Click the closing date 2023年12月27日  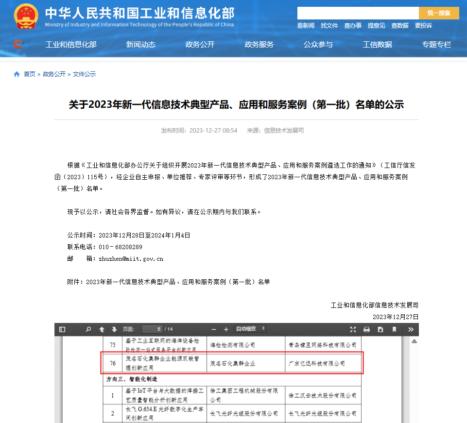(x=396, y=317)
